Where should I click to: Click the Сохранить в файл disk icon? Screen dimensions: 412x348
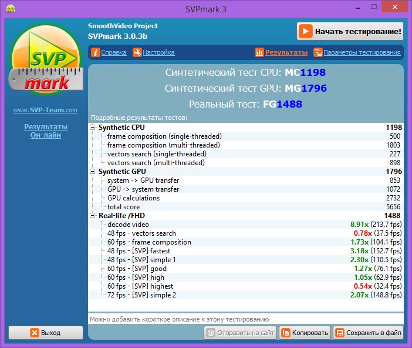point(340,333)
